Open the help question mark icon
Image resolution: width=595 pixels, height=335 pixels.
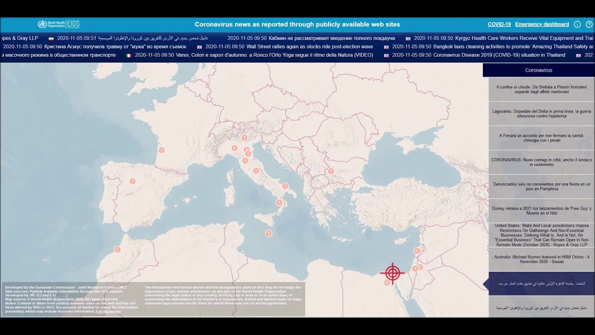(x=589, y=24)
